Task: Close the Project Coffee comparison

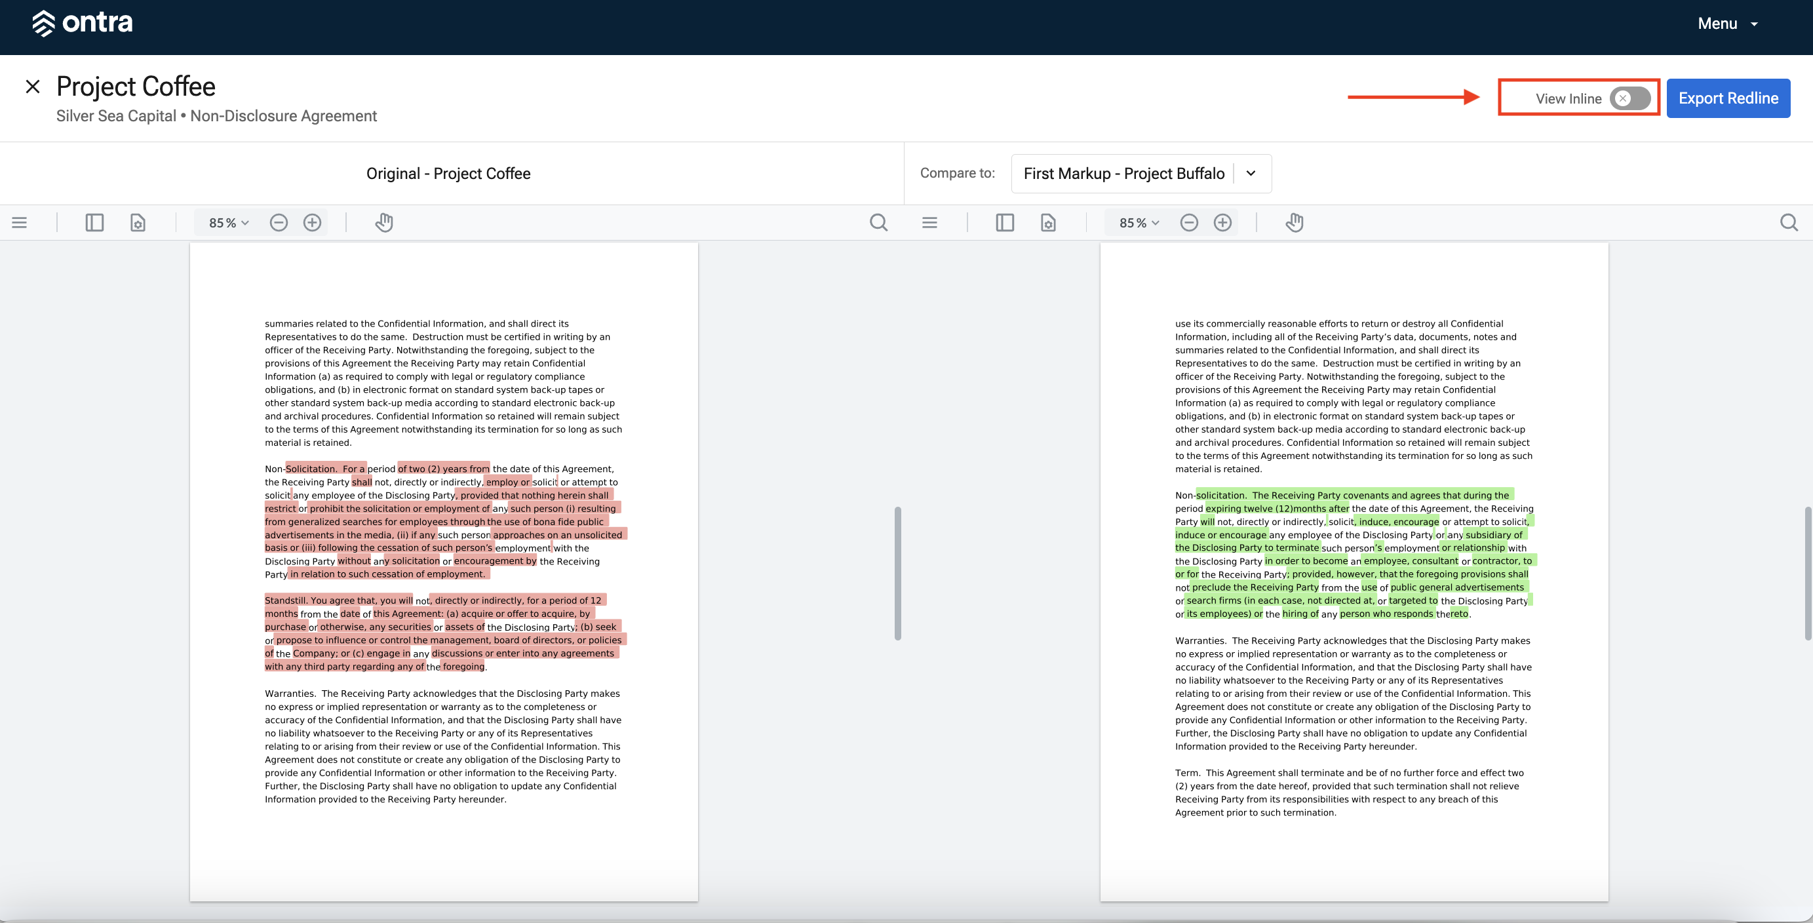Action: coord(32,87)
